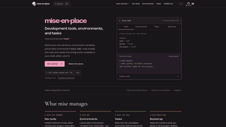
Task: Open the v2026.9.13 version link
Action: [169, 4]
